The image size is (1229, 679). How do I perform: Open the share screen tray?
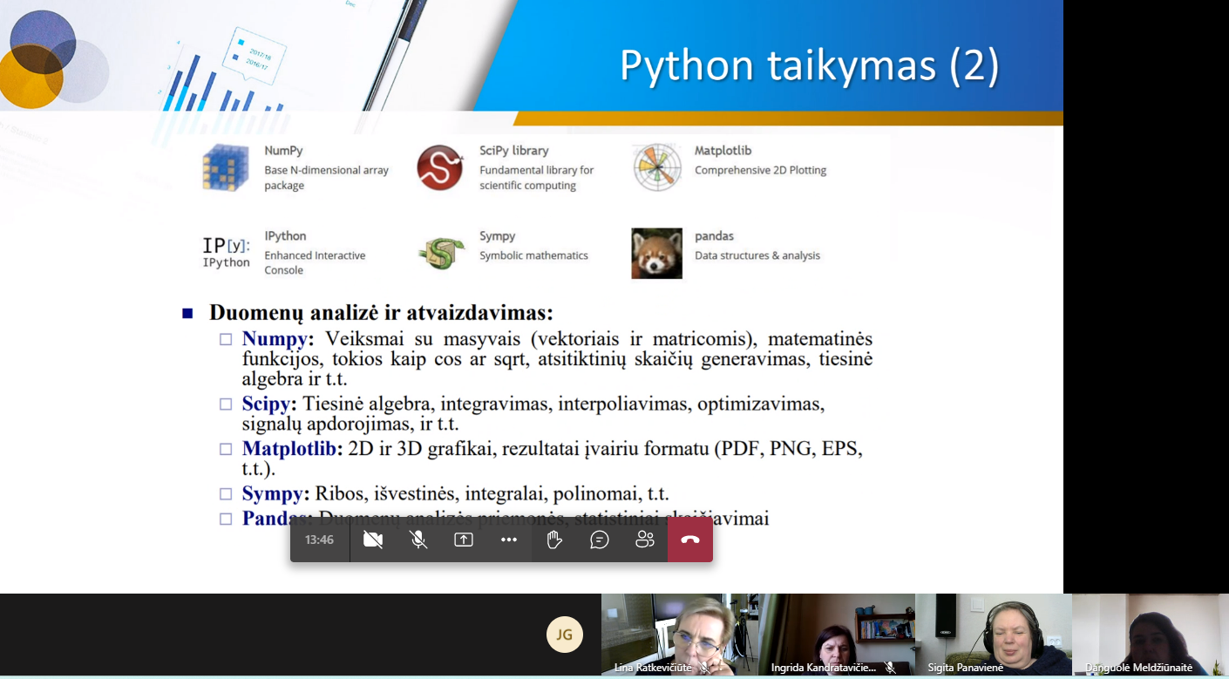464,540
